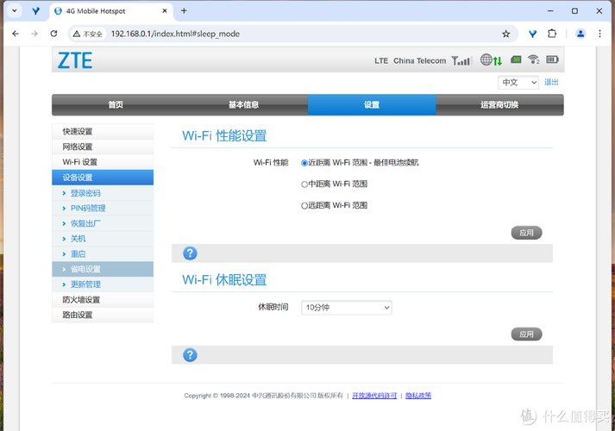Open 防火墙设置 menu item
Screen dimensions: 615x431
point(103,300)
